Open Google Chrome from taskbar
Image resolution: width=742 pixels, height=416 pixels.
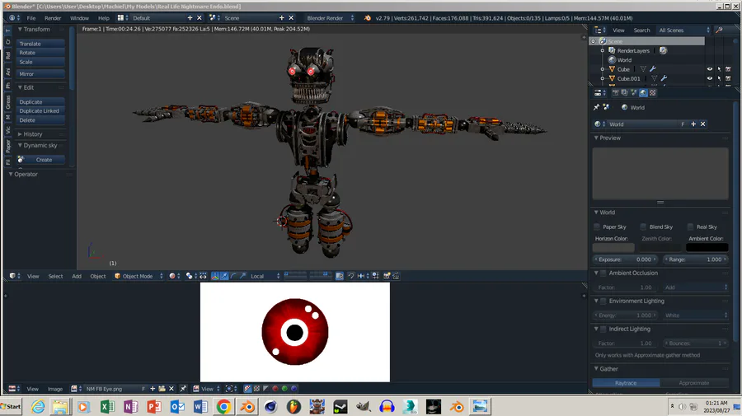223,407
